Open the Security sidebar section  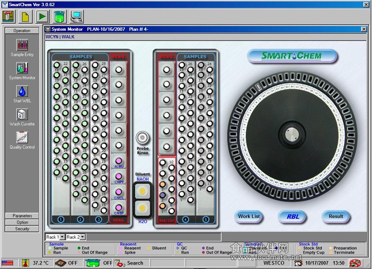pos(22,229)
